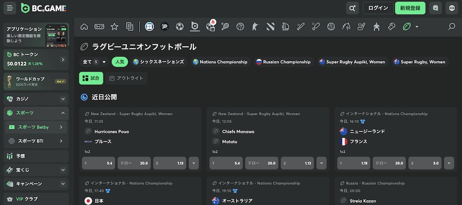Viewport: 462px width, 205px height.
Task: Filter by Super Rugby Aupiki, Women chip
Action: point(352,62)
